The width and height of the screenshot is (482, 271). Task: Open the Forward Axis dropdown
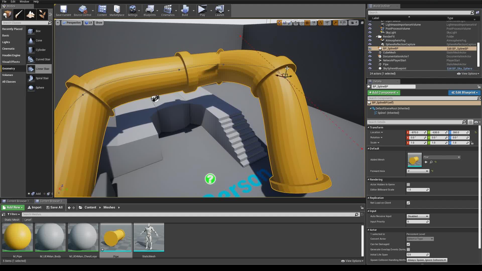tap(417, 171)
